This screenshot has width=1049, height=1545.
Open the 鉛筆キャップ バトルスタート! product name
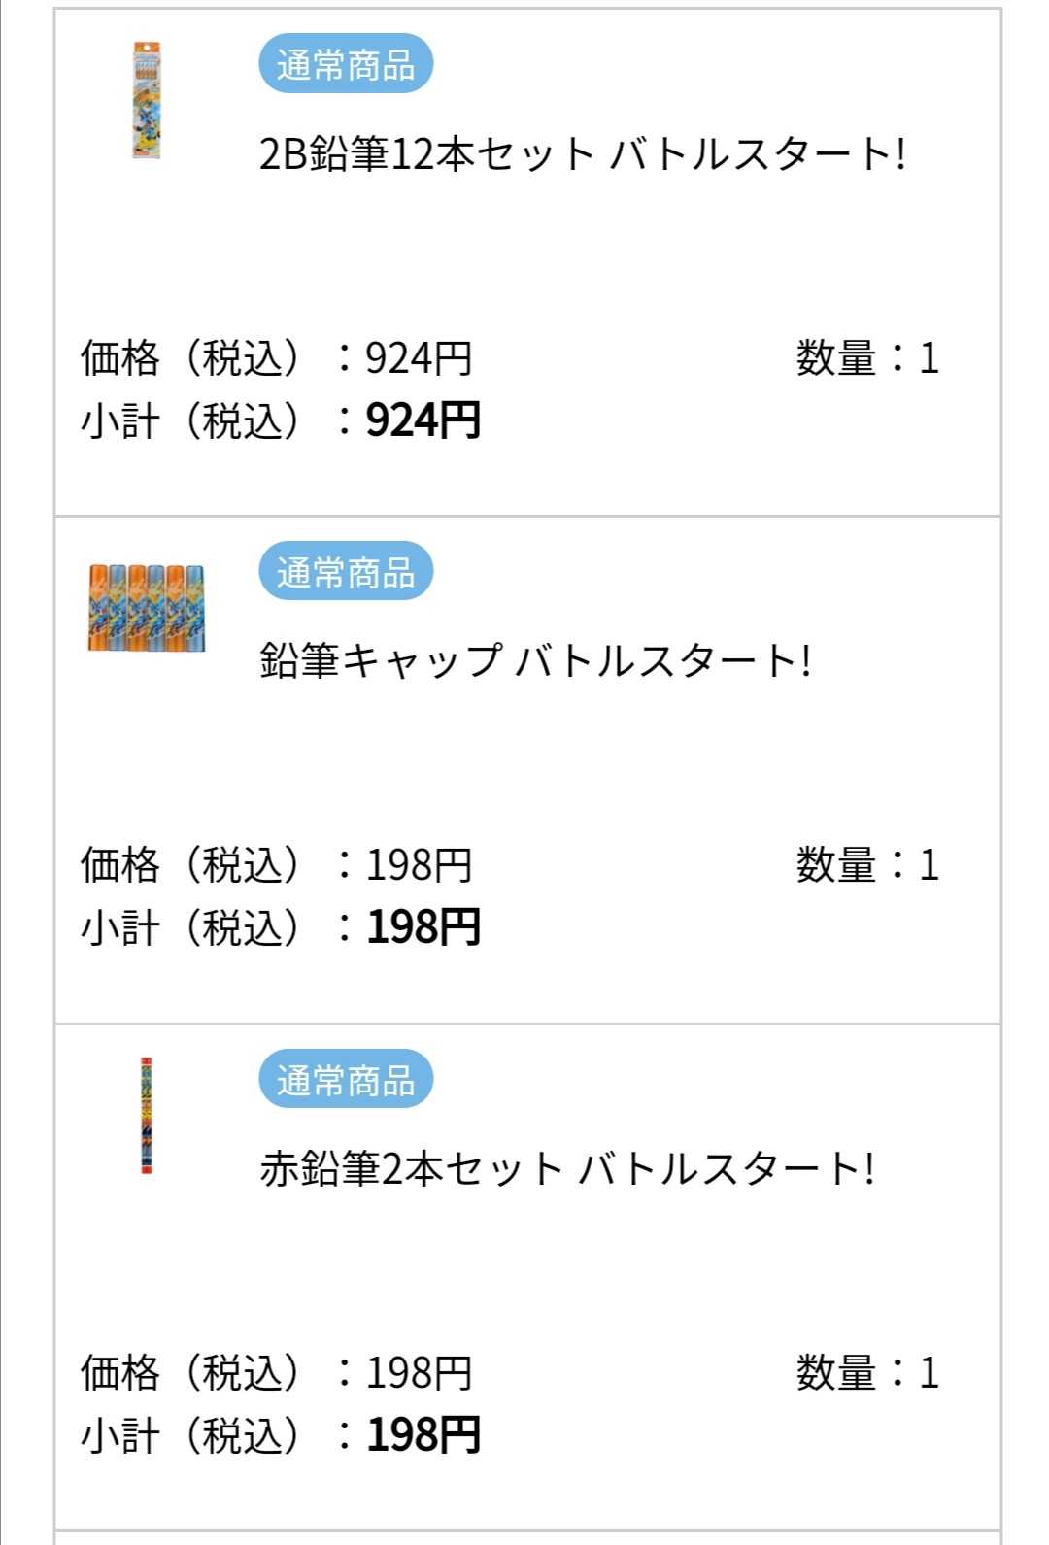[x=534, y=661]
